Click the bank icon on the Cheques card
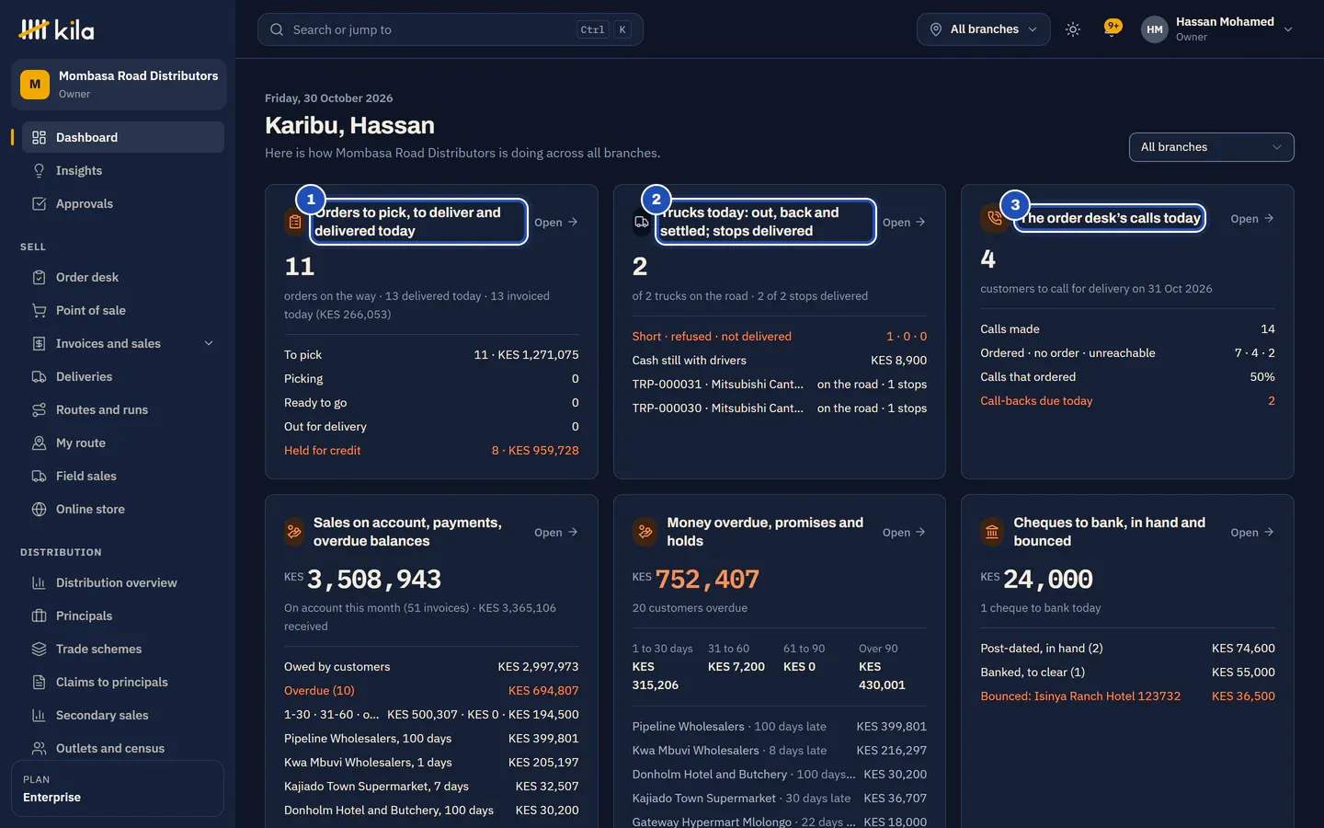This screenshot has width=1324, height=828. pos(992,532)
